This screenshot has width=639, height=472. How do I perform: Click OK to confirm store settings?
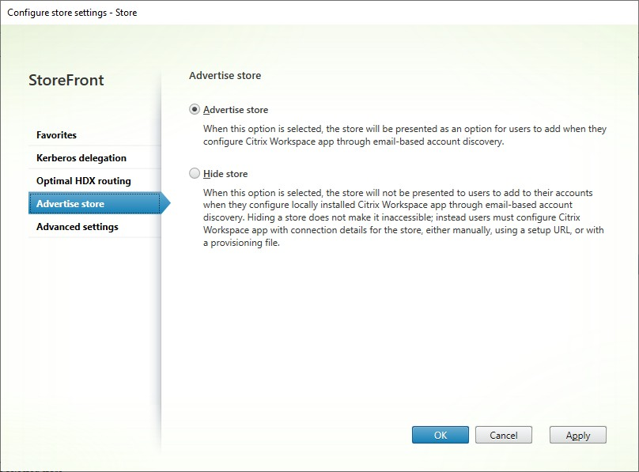click(x=440, y=435)
